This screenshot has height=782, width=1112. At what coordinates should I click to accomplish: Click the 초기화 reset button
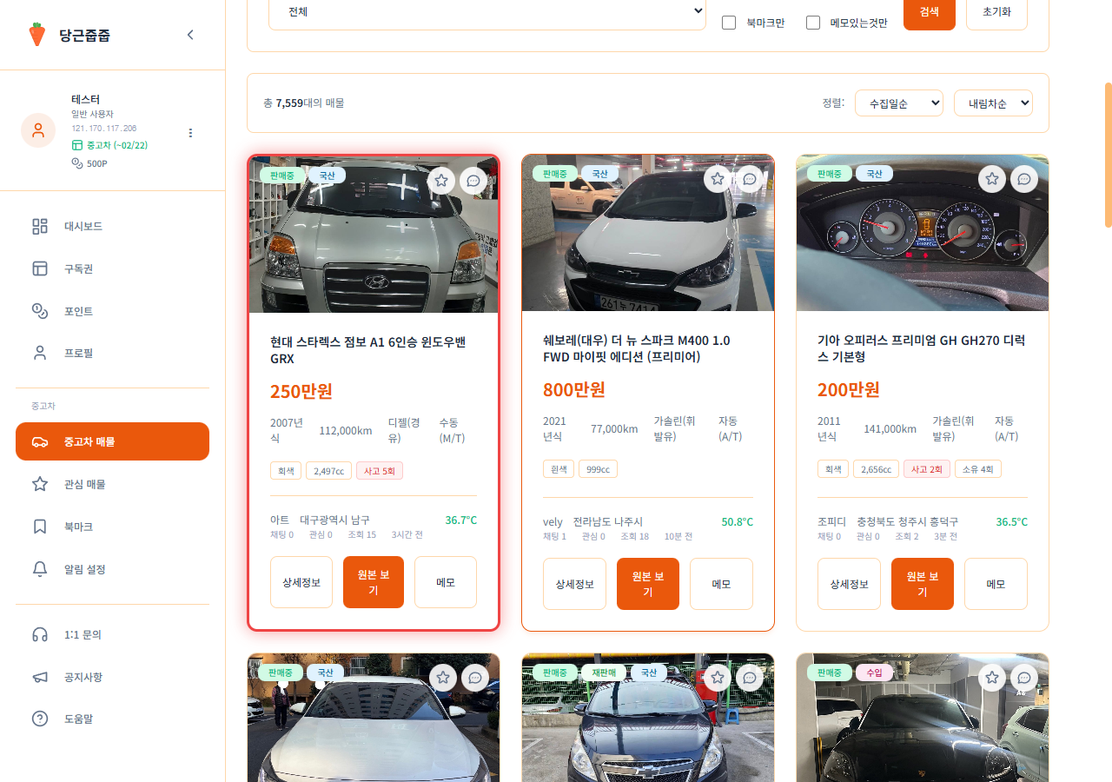click(996, 13)
